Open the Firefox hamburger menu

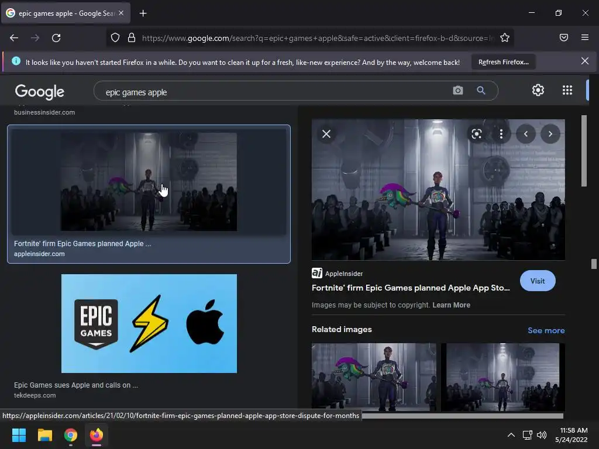(584, 37)
